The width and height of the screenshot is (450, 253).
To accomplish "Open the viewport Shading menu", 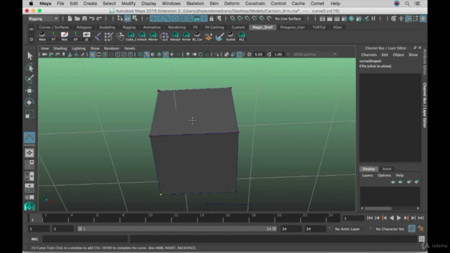I will click(60, 48).
